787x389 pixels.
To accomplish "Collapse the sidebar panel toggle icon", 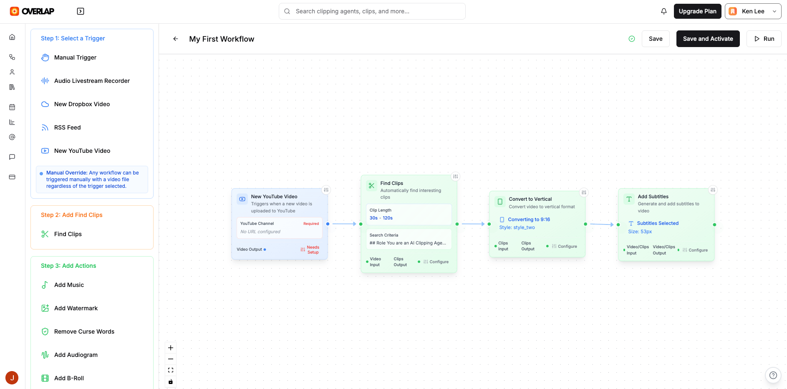I will [x=81, y=11].
